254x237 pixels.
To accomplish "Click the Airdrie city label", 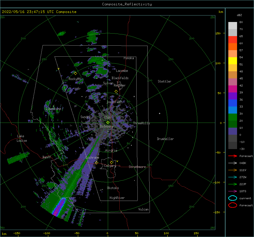I will (111, 150).
